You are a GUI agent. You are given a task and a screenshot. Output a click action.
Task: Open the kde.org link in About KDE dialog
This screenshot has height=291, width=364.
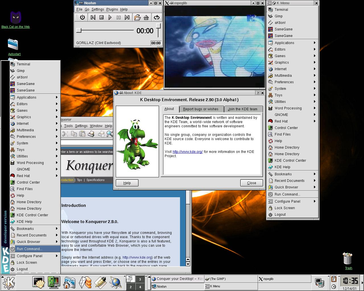[187, 152]
